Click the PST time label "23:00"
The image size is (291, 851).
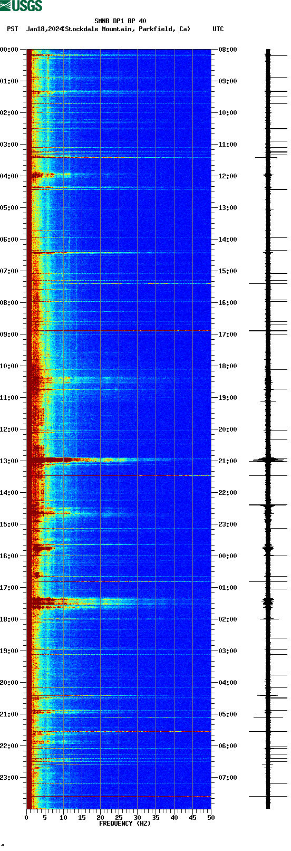pos(9,778)
